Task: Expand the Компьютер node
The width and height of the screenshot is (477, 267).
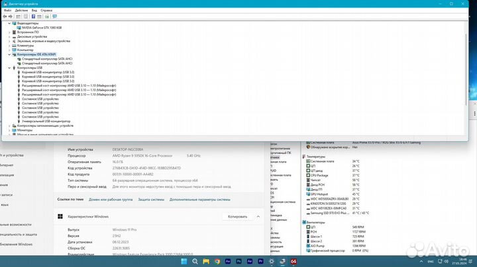Action: 9,50
